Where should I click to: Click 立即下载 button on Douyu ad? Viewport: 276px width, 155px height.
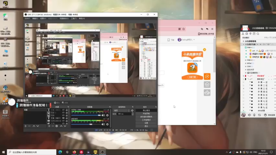coord(192,77)
